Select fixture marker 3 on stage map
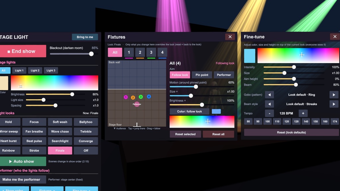Screen dimensions: 340x191 tap(141, 97)
